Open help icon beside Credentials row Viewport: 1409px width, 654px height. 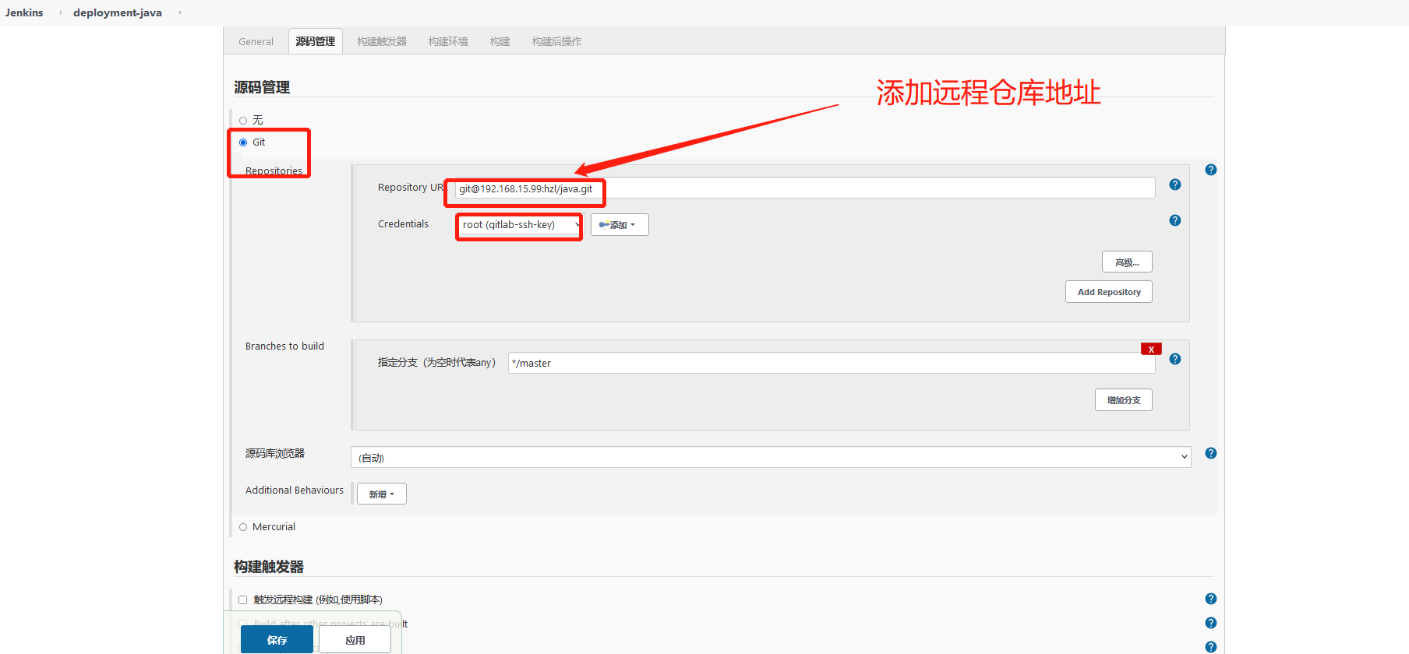click(1175, 220)
